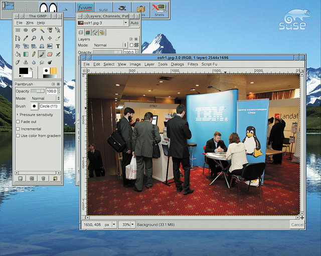Select the Paths tool
This screenshot has width=321, height=256.
18,38
